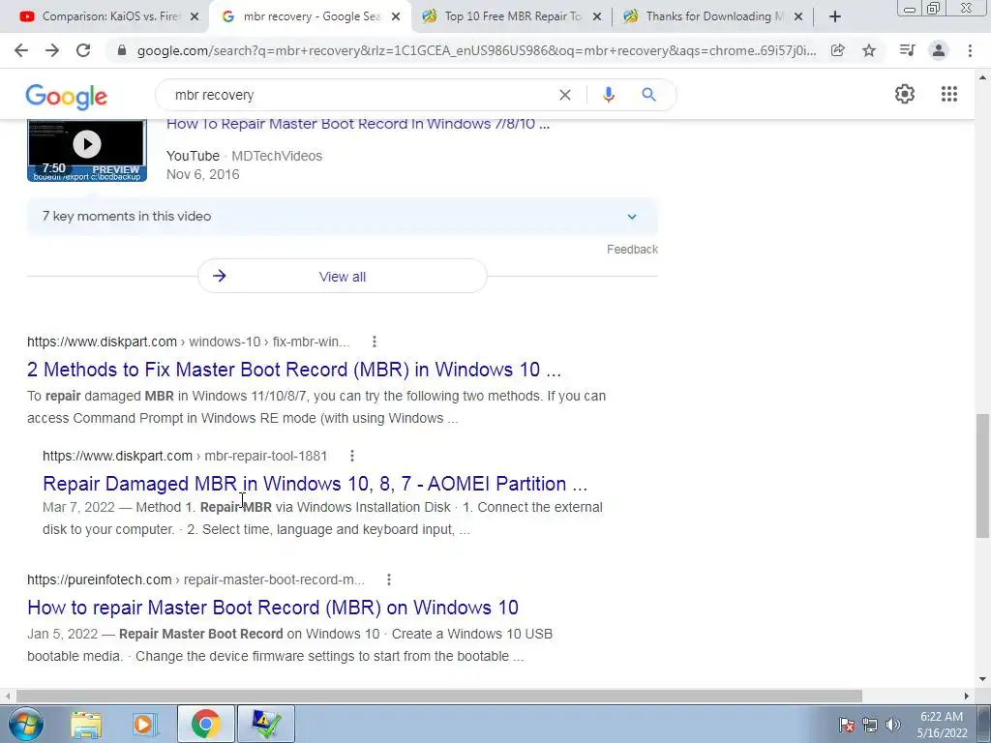Click the vertical scrollbar down arrow
Screen dimensions: 991x743
983,679
